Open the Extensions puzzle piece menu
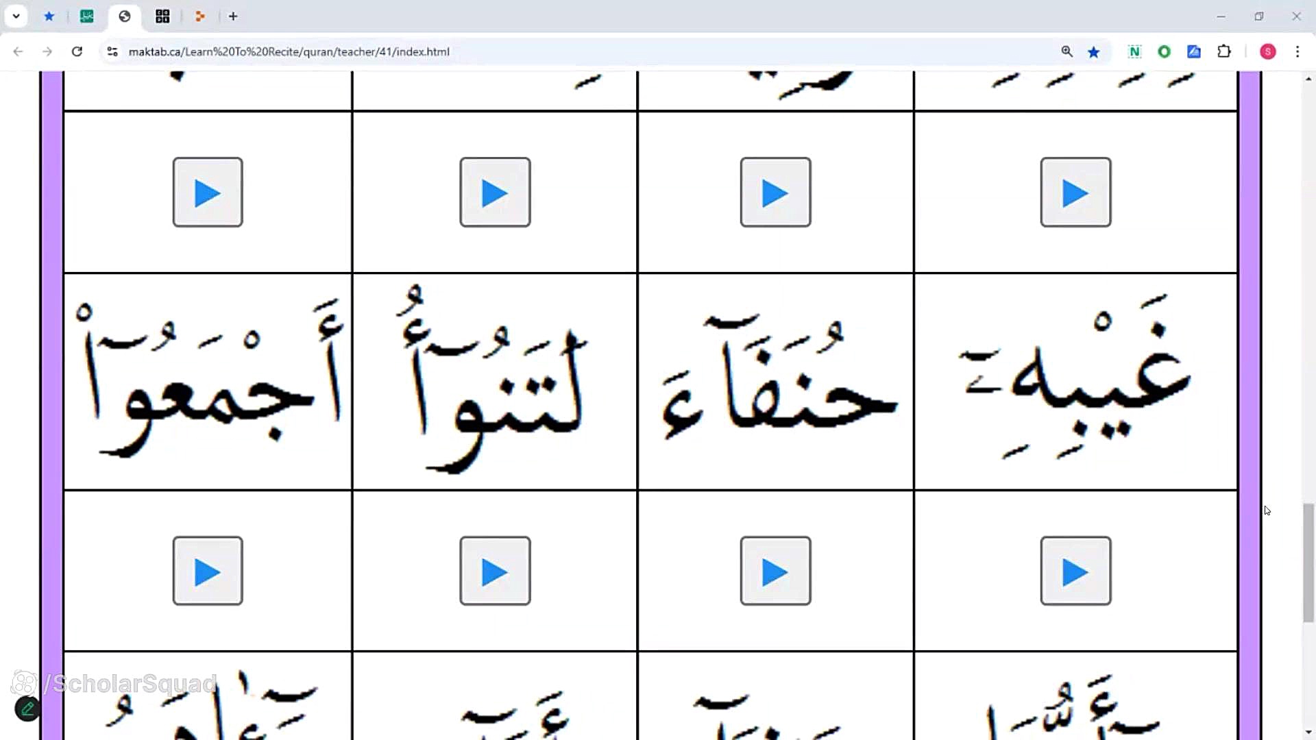1316x740 pixels. [x=1224, y=51]
